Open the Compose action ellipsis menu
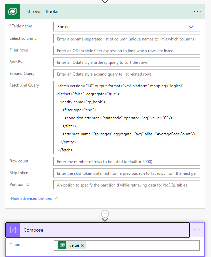 coord(197,230)
